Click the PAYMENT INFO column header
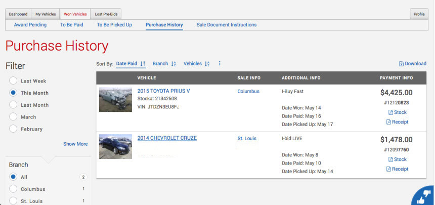Screen dimensions: 435x205 click(x=396, y=78)
